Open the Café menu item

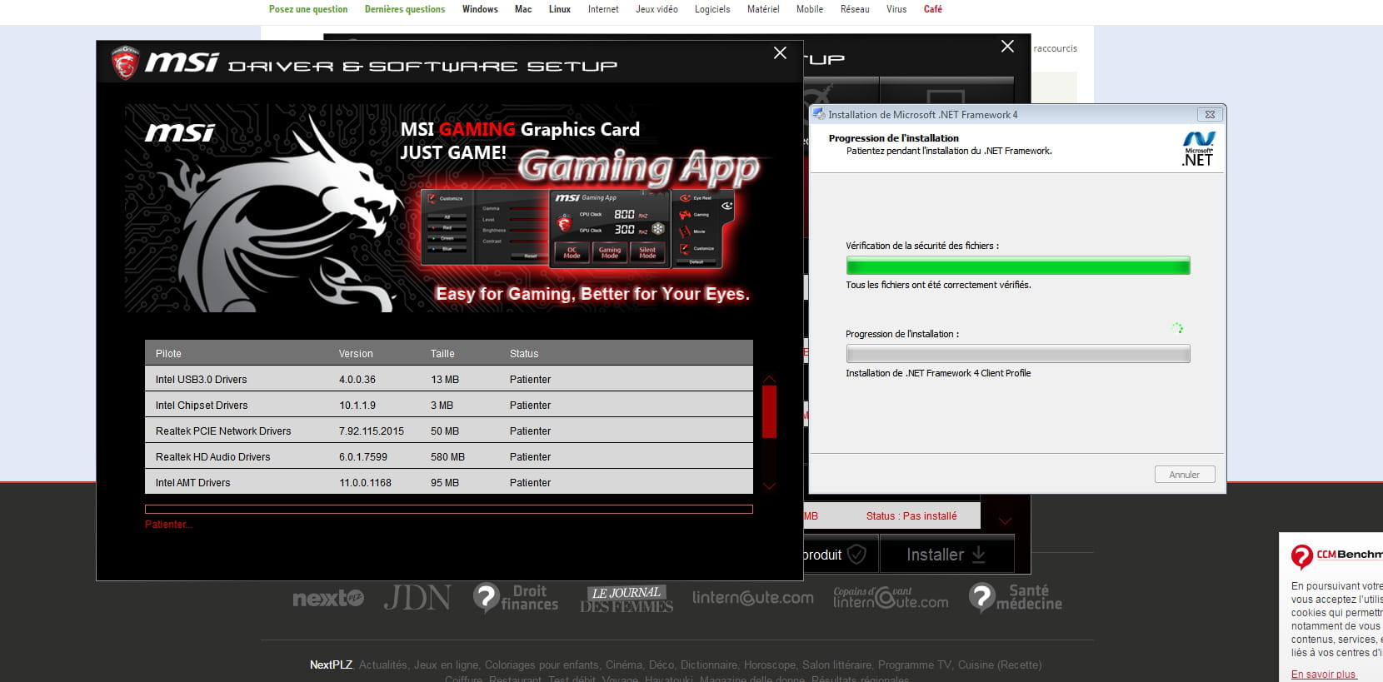tap(933, 9)
